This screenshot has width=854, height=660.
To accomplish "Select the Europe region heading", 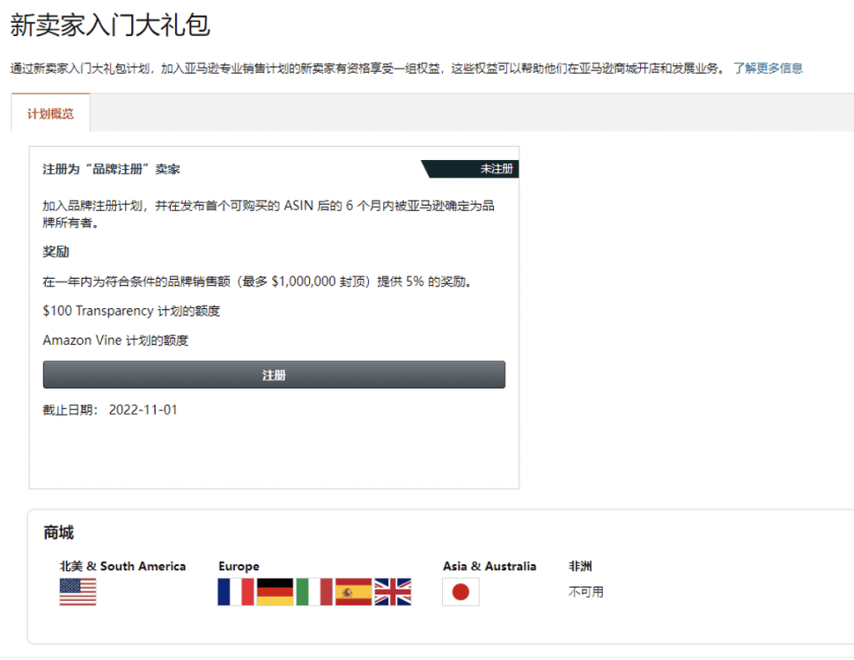I will [239, 566].
